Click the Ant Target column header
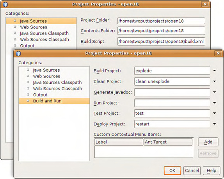Viewport: 224px width, 179px height. tap(168, 142)
